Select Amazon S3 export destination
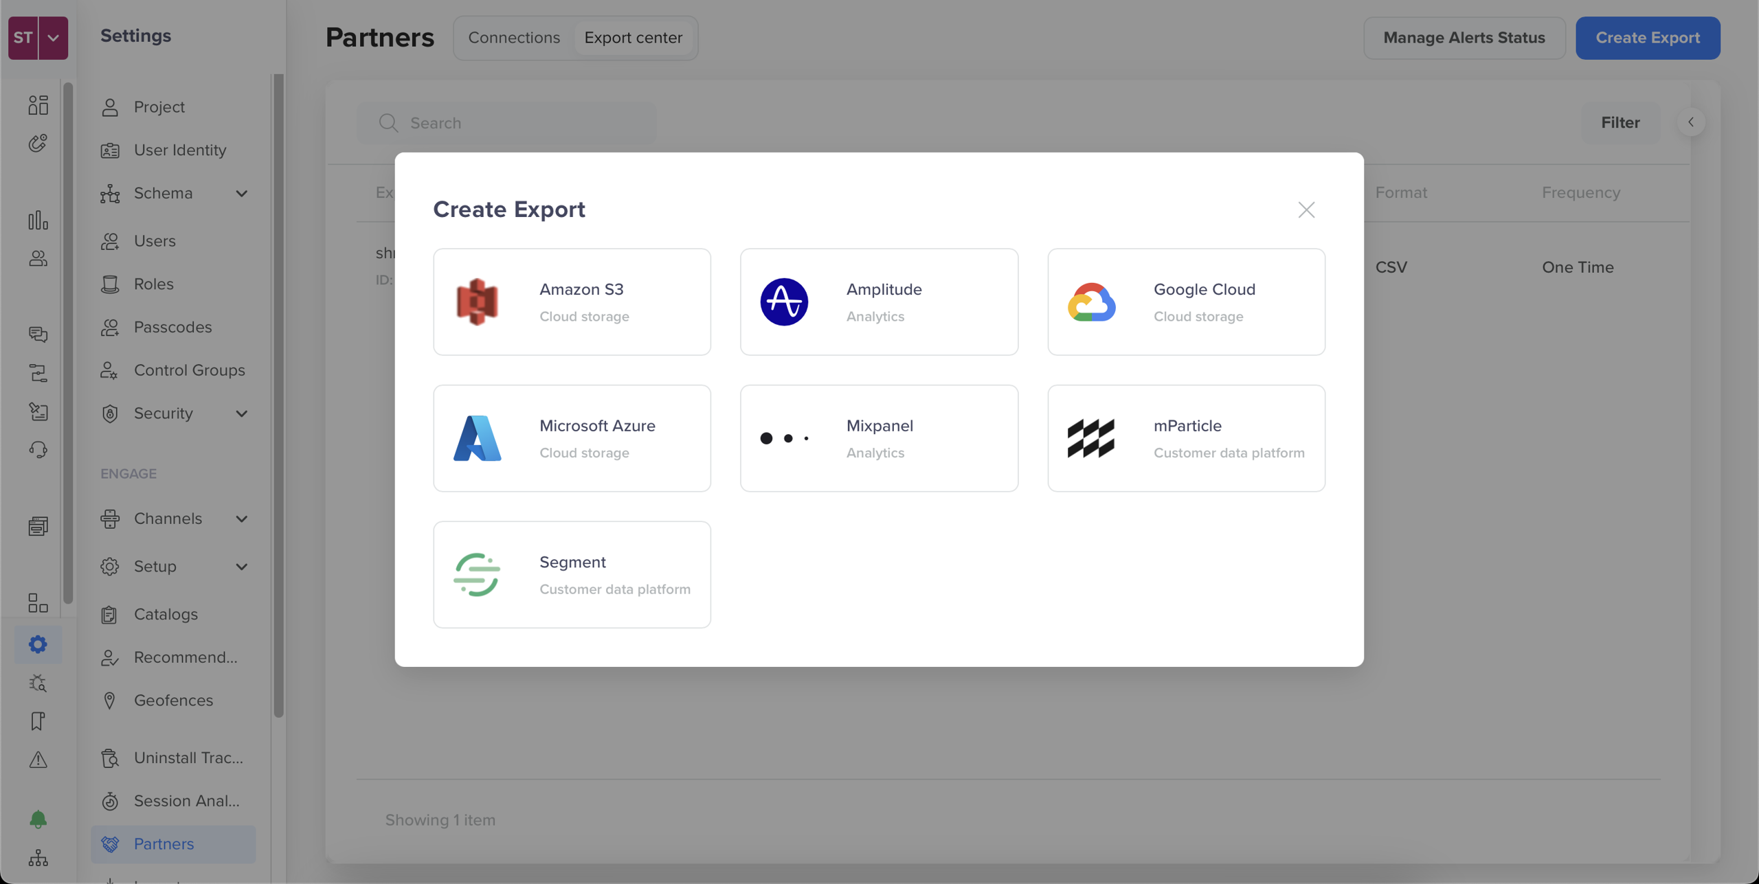This screenshot has height=884, width=1759. [x=572, y=302]
